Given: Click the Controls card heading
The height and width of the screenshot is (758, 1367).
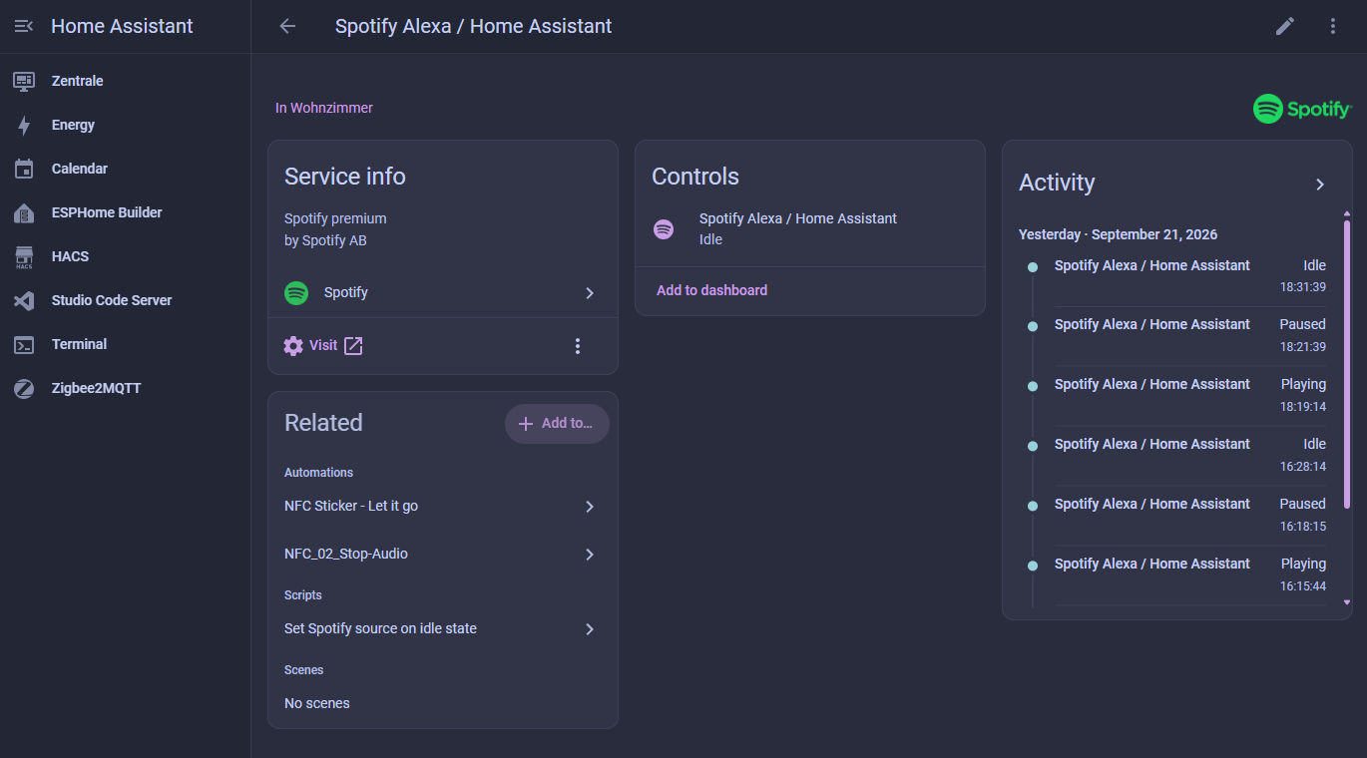Looking at the screenshot, I should pos(695,177).
